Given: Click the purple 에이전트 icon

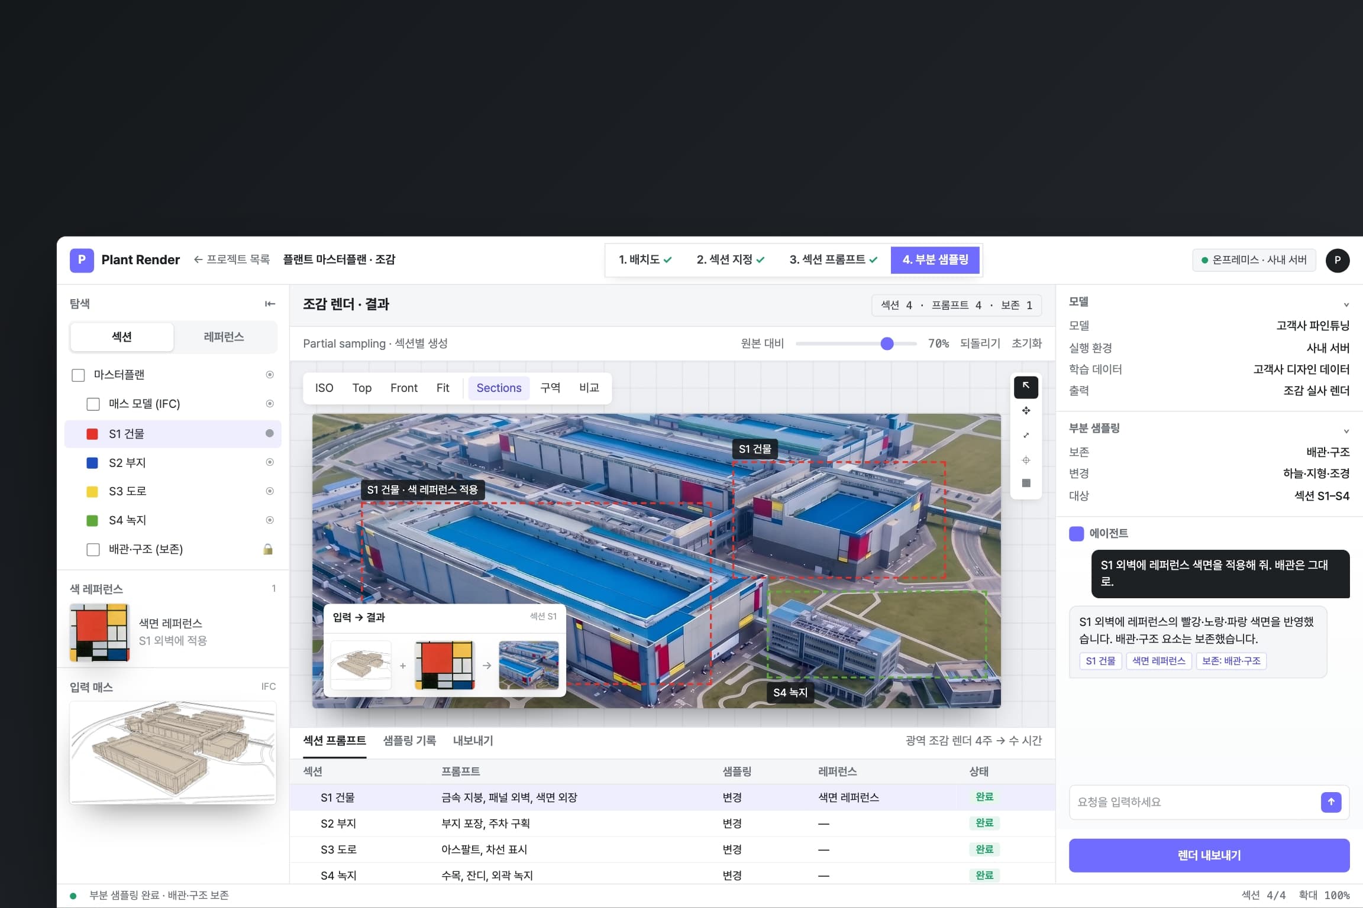Looking at the screenshot, I should (1076, 534).
